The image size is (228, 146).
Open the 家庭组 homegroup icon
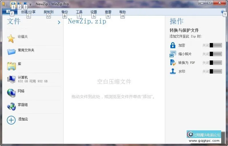pos(11,106)
